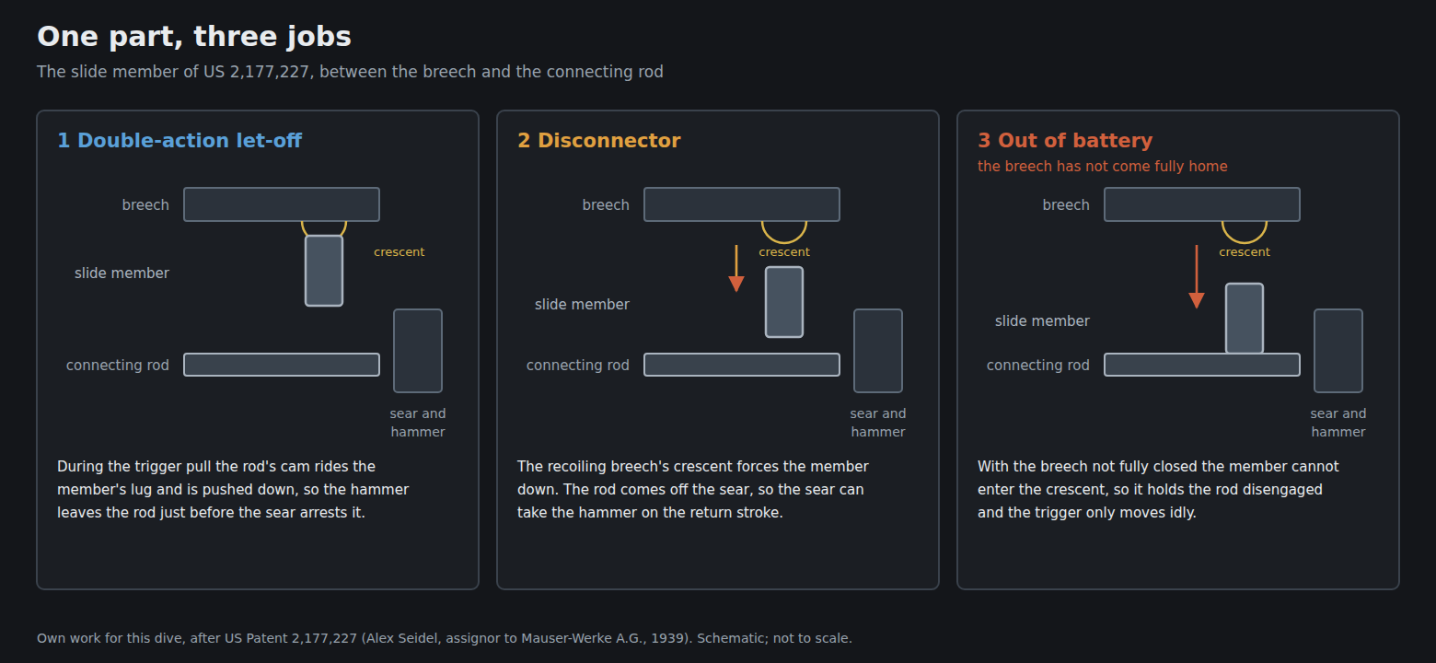Click the slide member block resting on rod in panel 3
1436x663 pixels.
pyautogui.click(x=1245, y=319)
